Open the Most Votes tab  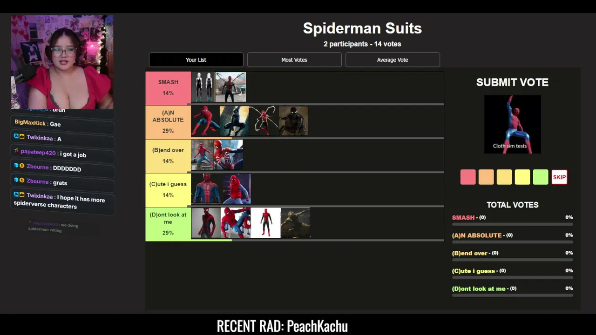[294, 60]
